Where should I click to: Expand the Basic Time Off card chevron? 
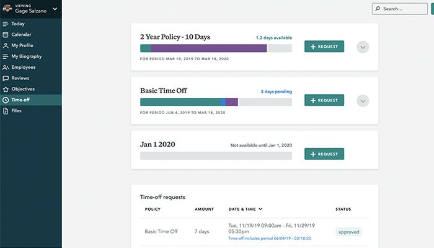(x=363, y=100)
